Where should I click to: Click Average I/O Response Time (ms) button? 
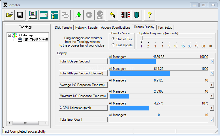83,85
